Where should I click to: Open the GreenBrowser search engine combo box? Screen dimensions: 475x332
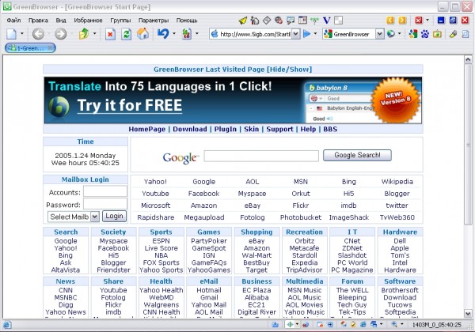(379, 34)
